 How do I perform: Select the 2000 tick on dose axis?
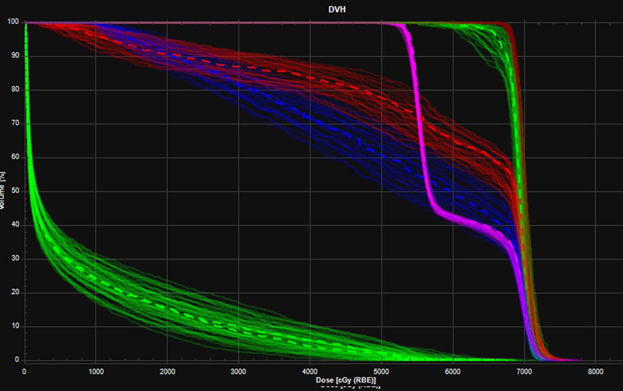pos(167,372)
